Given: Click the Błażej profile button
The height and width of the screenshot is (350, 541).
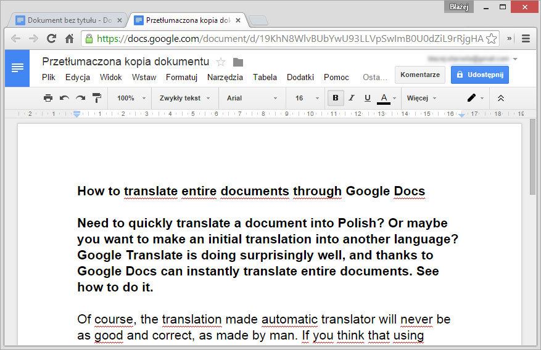Looking at the screenshot, I should coord(458,7).
